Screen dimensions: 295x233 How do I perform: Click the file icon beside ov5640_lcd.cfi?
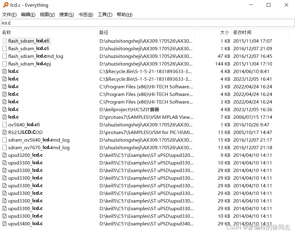4,124
